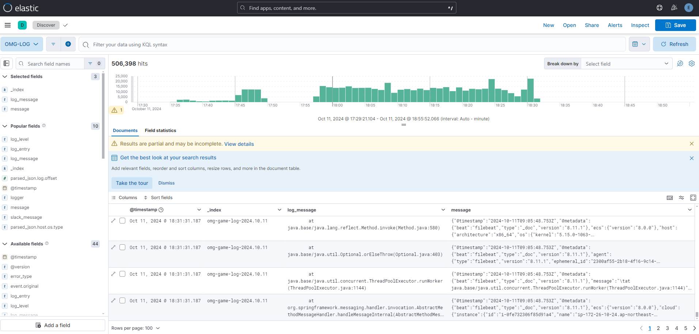Open the chart settings gear icon

(691, 63)
